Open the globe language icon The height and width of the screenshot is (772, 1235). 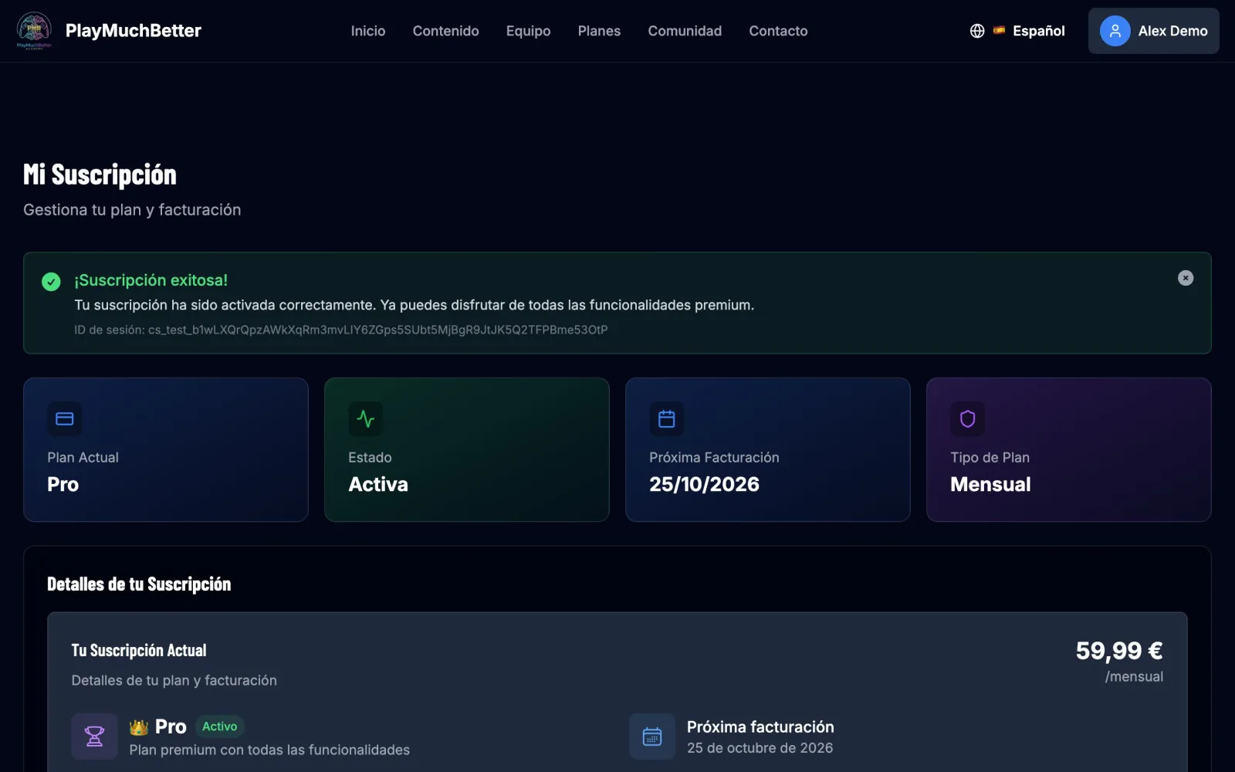(x=977, y=31)
